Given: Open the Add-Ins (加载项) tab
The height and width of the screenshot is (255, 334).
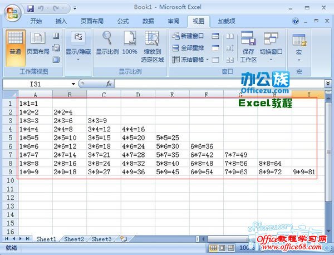Looking at the screenshot, I should point(227,21).
